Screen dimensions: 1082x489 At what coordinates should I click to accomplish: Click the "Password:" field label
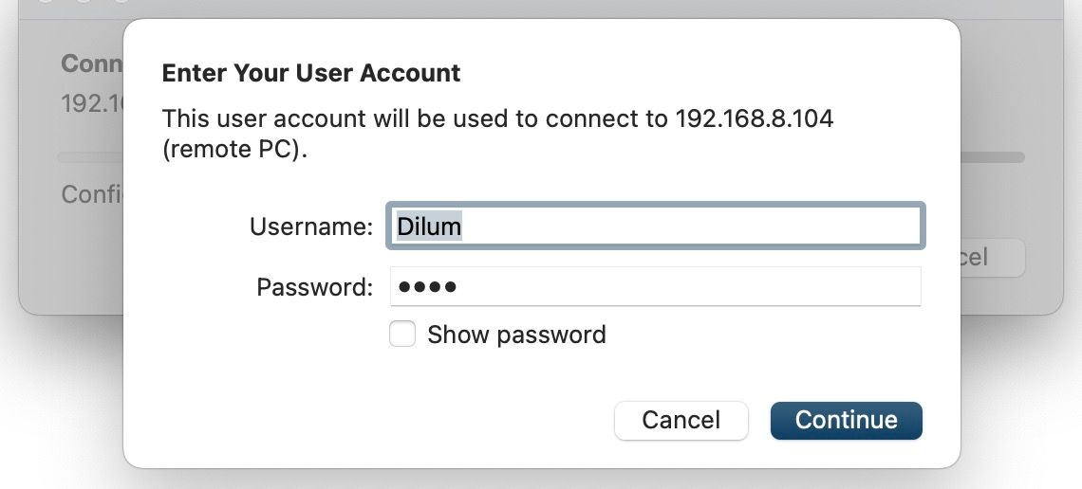[314, 286]
